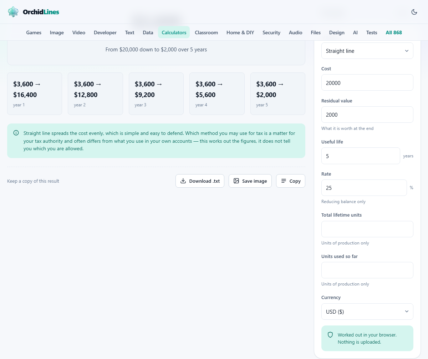Open the Tests tab

click(x=372, y=32)
